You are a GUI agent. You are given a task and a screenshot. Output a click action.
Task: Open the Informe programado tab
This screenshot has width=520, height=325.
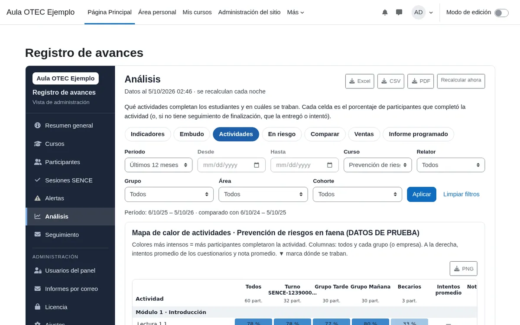coord(418,134)
